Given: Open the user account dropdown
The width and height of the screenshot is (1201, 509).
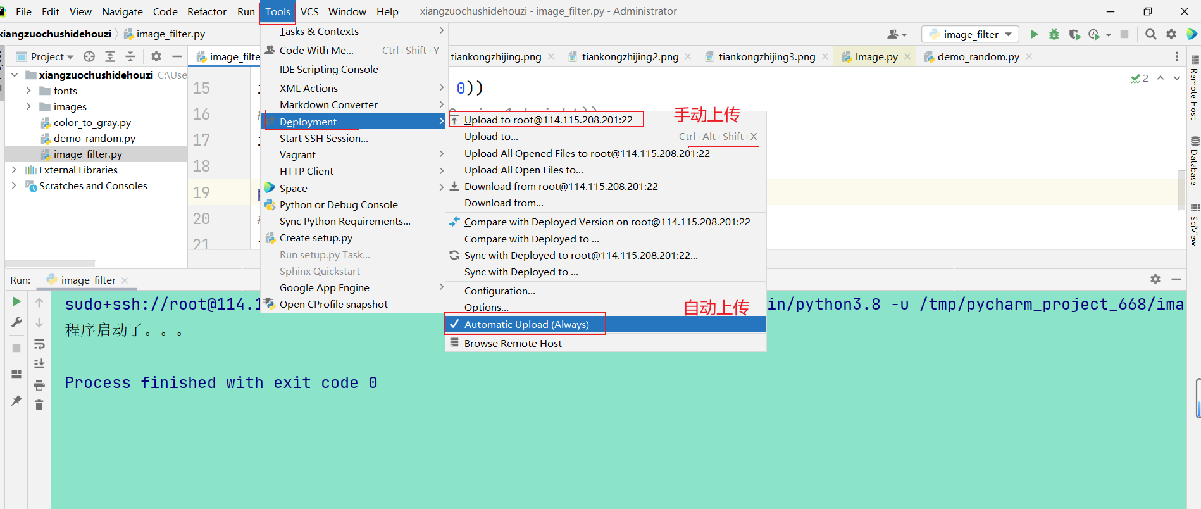Looking at the screenshot, I should click(897, 34).
